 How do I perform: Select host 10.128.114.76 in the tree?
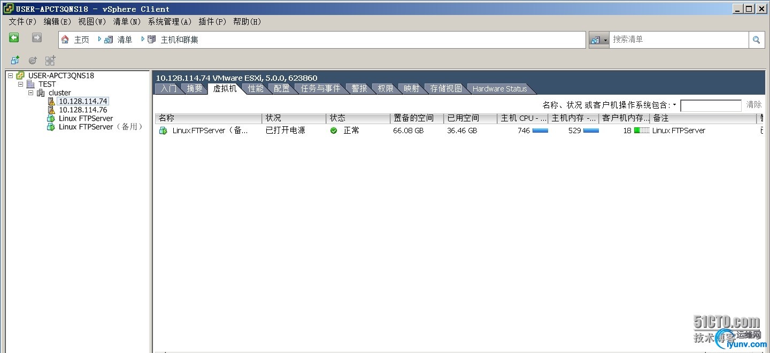coord(83,110)
